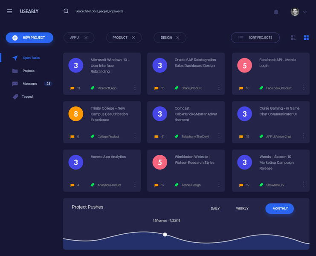Show Weekly project pushes
Screen dimensions: 316x256
(x=242, y=209)
